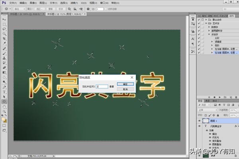Open the blend mode 正常 dropdown

pyautogui.click(x=208, y=110)
